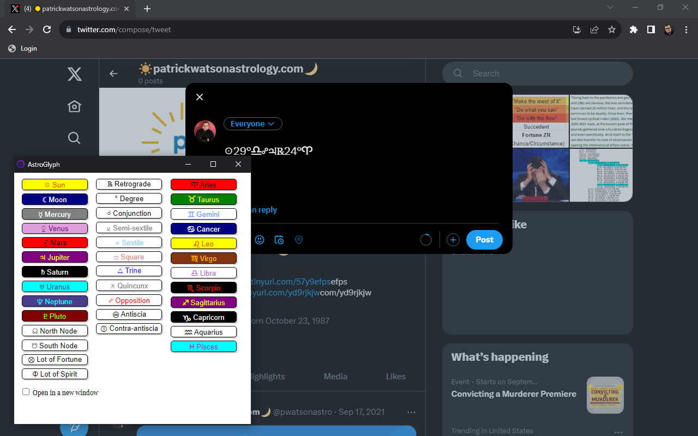Open Twitter search from the sidebar
This screenshot has width=698, height=436.
point(74,138)
